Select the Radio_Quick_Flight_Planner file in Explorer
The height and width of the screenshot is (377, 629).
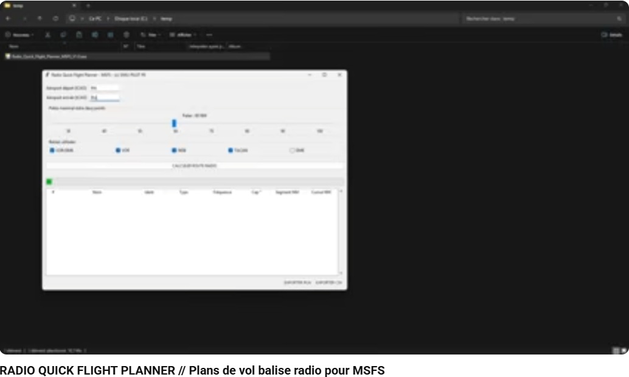[137, 57]
